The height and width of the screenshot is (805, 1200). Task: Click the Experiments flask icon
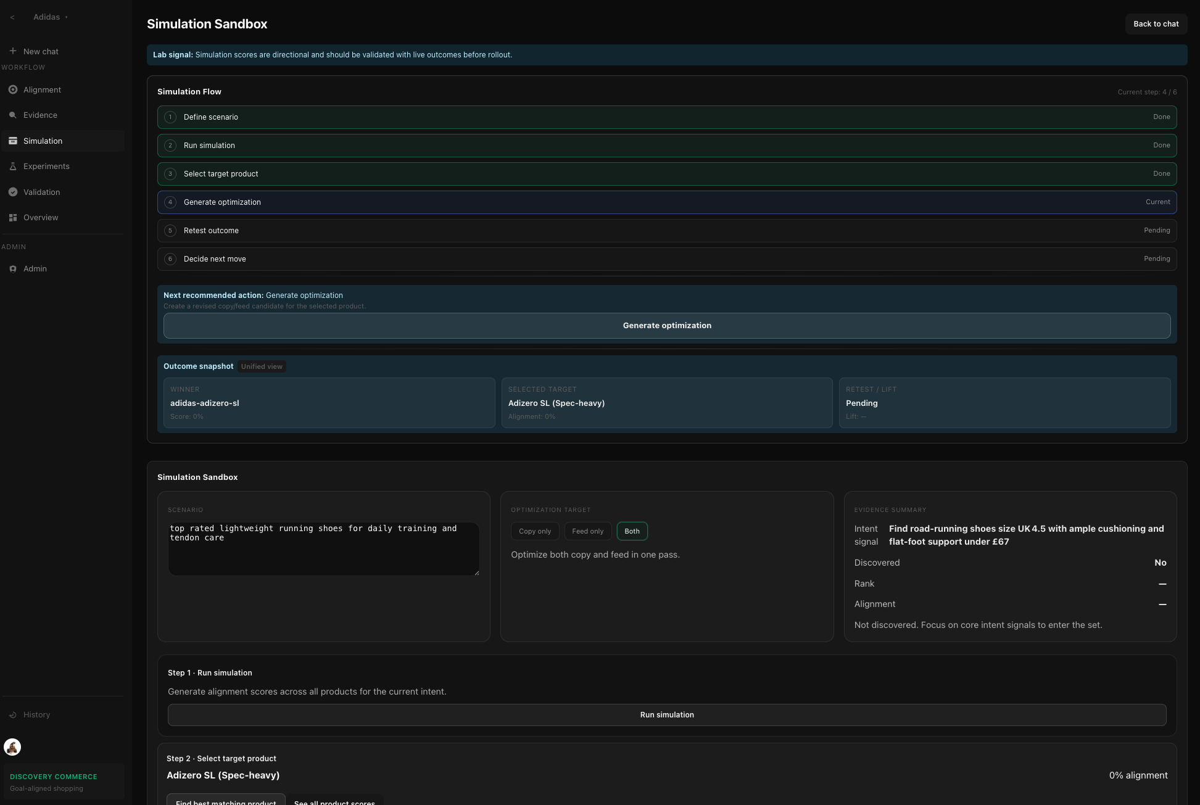tap(13, 167)
